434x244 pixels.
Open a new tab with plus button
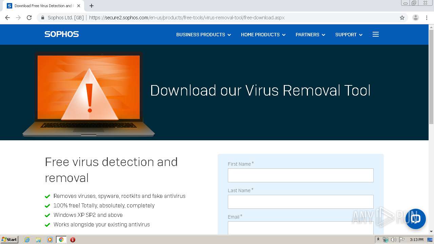click(x=92, y=6)
